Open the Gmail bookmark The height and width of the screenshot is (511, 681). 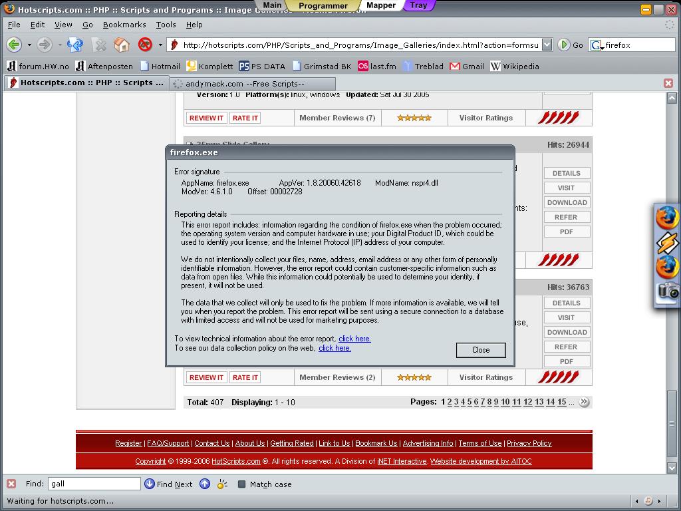[467, 66]
